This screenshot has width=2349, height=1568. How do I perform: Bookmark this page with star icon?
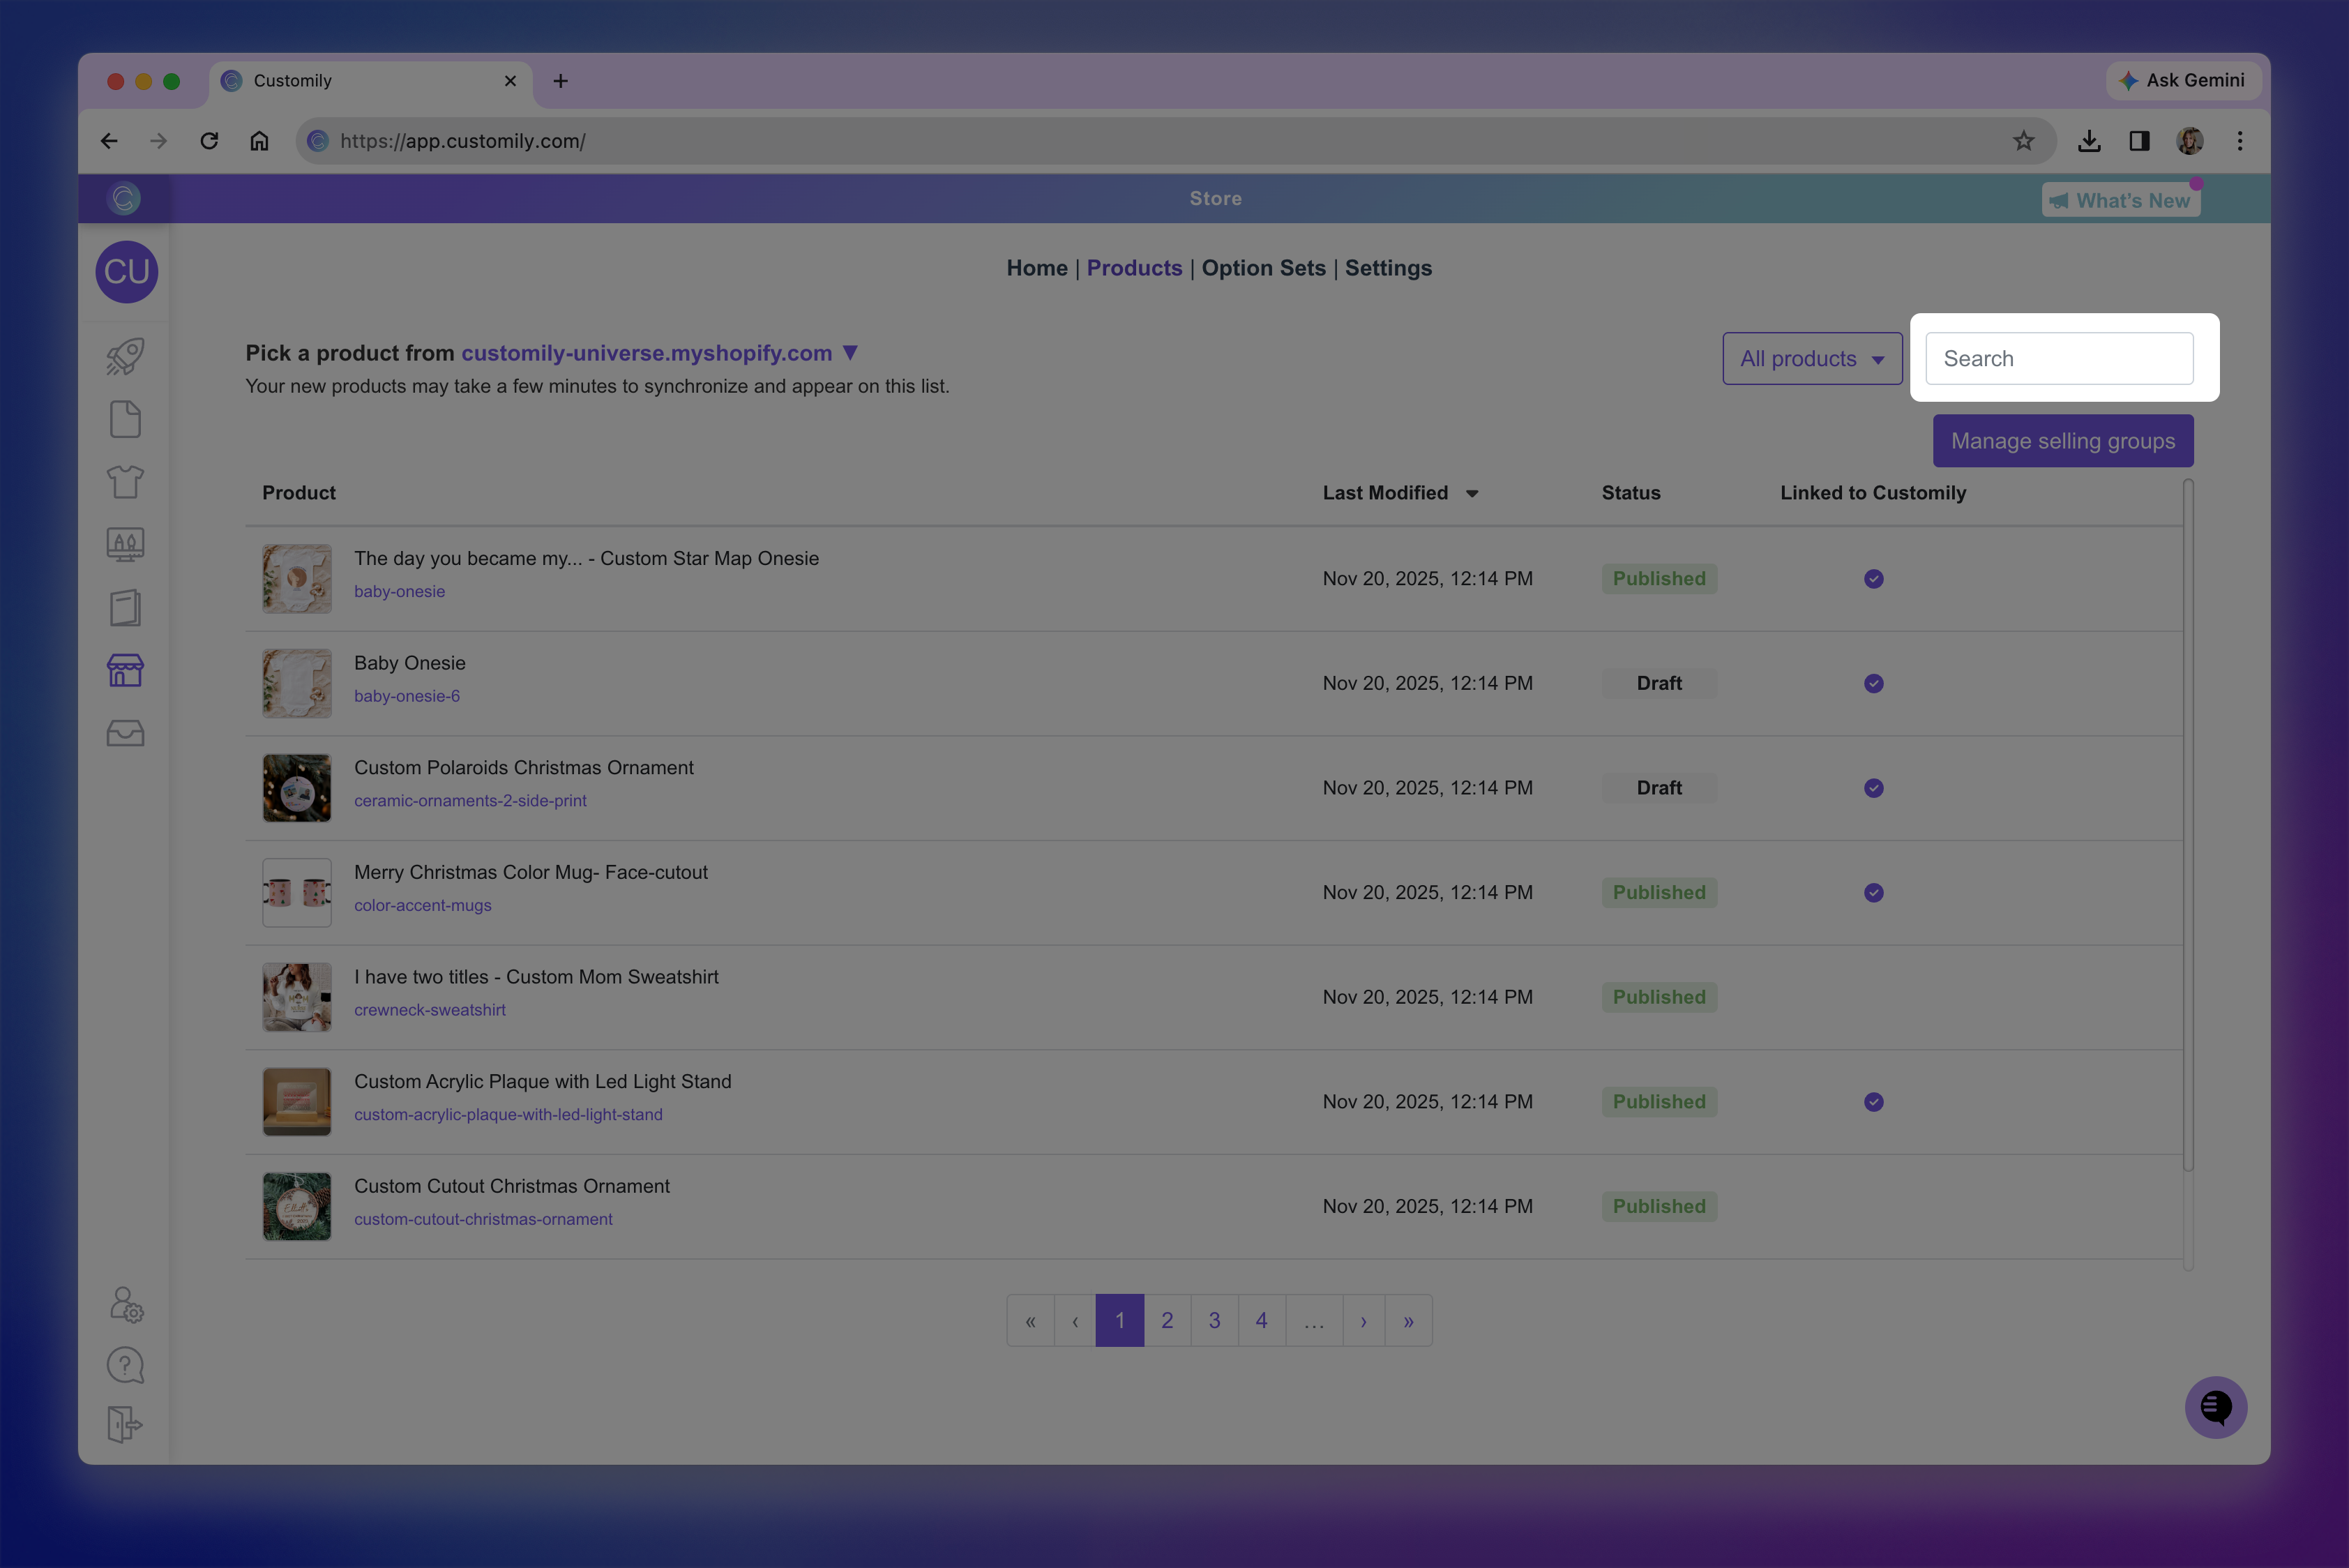[x=2023, y=141]
